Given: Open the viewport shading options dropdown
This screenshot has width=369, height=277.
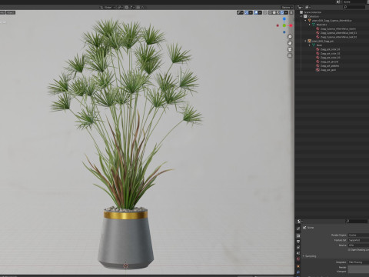Looking at the screenshot, I should pos(286,12).
